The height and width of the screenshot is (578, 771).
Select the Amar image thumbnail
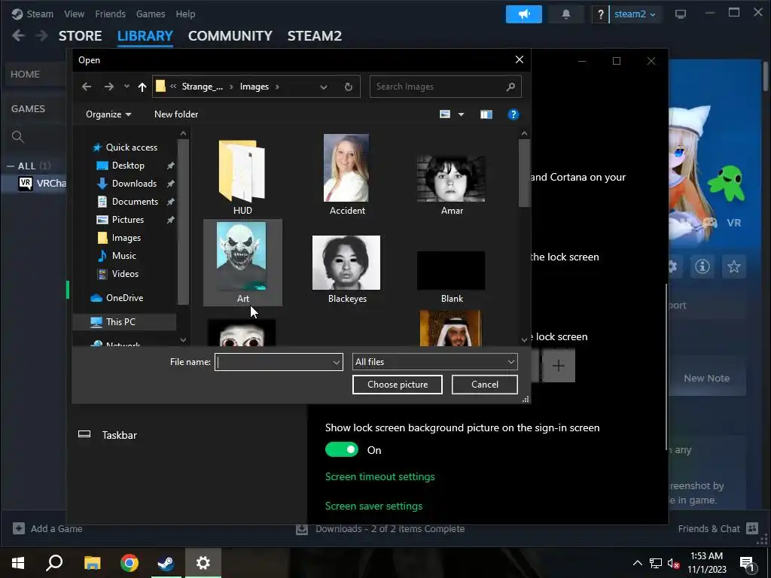[x=452, y=185]
